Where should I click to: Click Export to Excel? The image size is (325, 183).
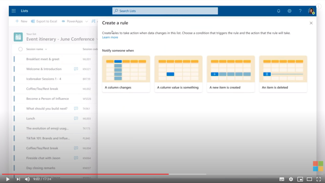click(44, 21)
